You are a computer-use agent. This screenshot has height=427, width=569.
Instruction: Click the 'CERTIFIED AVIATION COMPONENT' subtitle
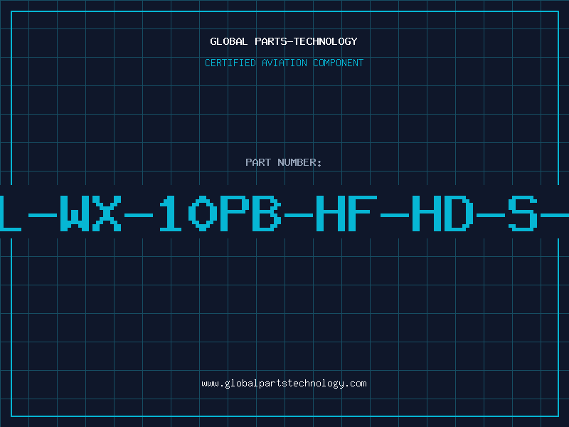[284, 63]
